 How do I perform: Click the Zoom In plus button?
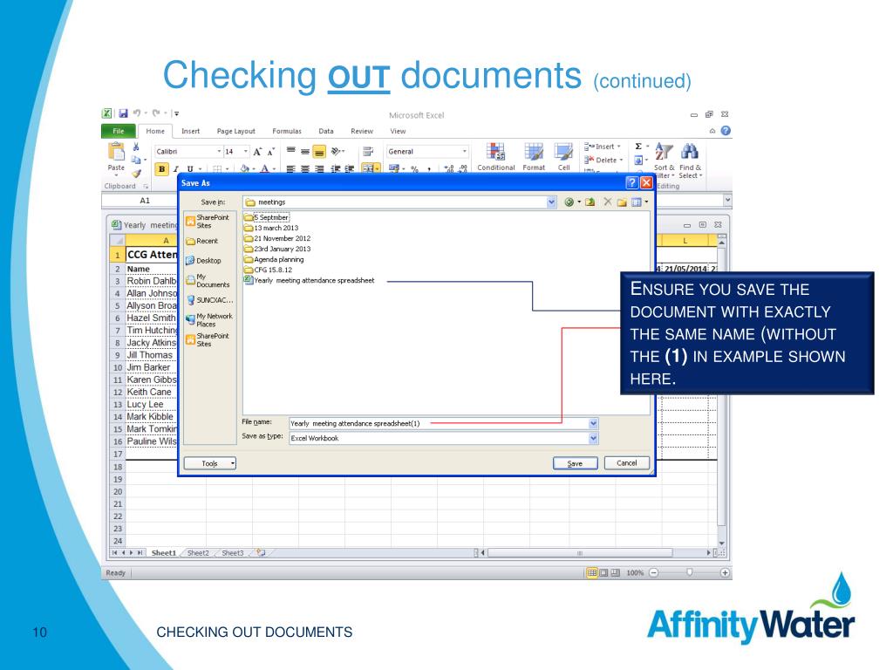(x=725, y=572)
